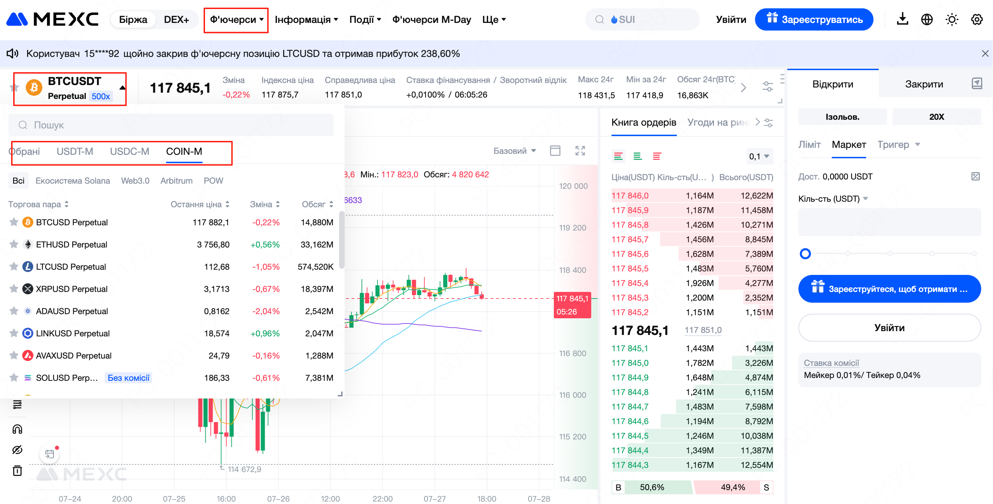Star the LINKUSD Perpetual pair
Image resolution: width=993 pixels, height=504 pixels.
pos(14,333)
